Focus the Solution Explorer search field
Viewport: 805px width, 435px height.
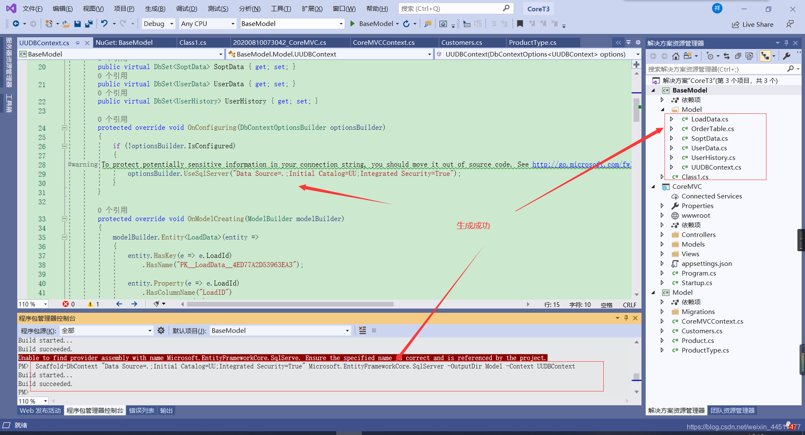coord(723,69)
